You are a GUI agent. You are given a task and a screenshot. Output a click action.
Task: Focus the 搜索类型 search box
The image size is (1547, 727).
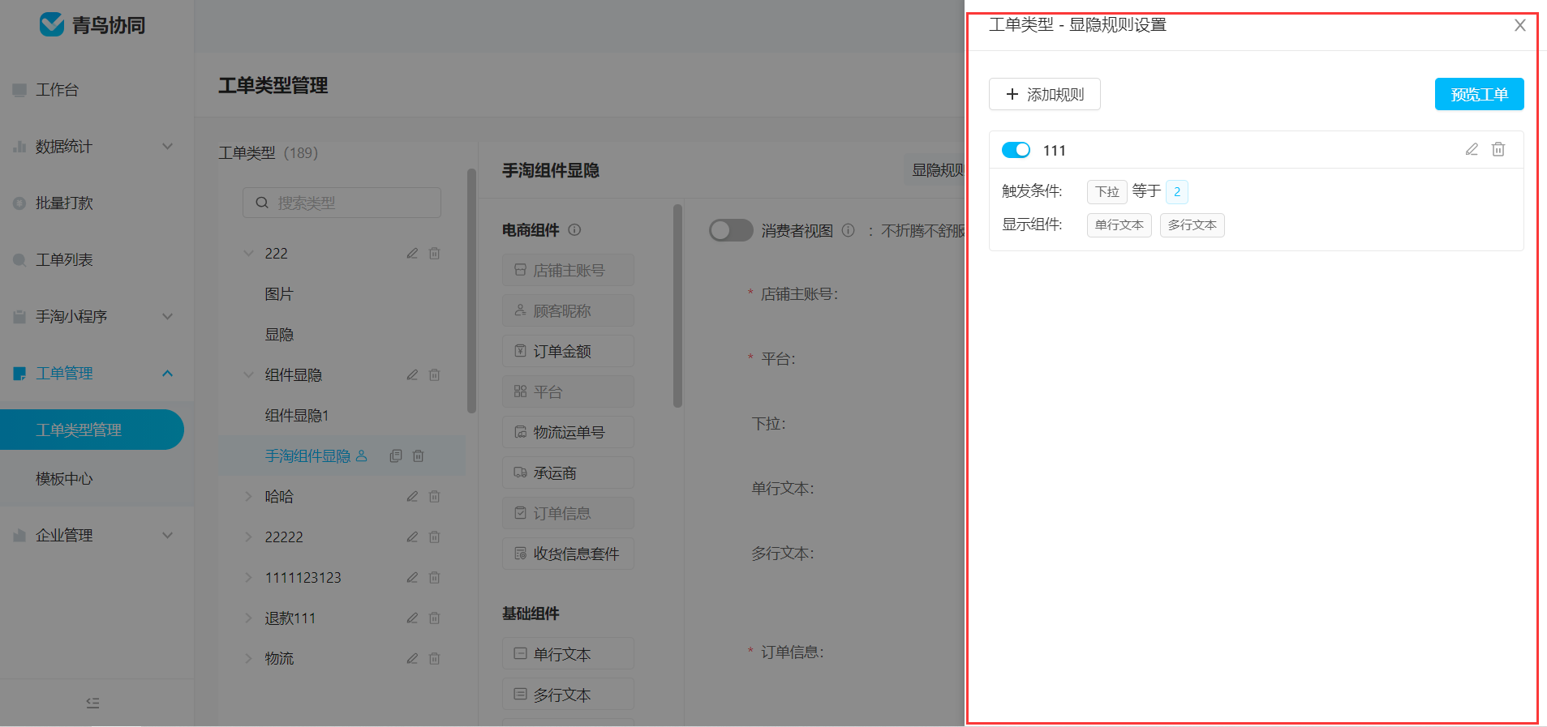pyautogui.click(x=342, y=203)
